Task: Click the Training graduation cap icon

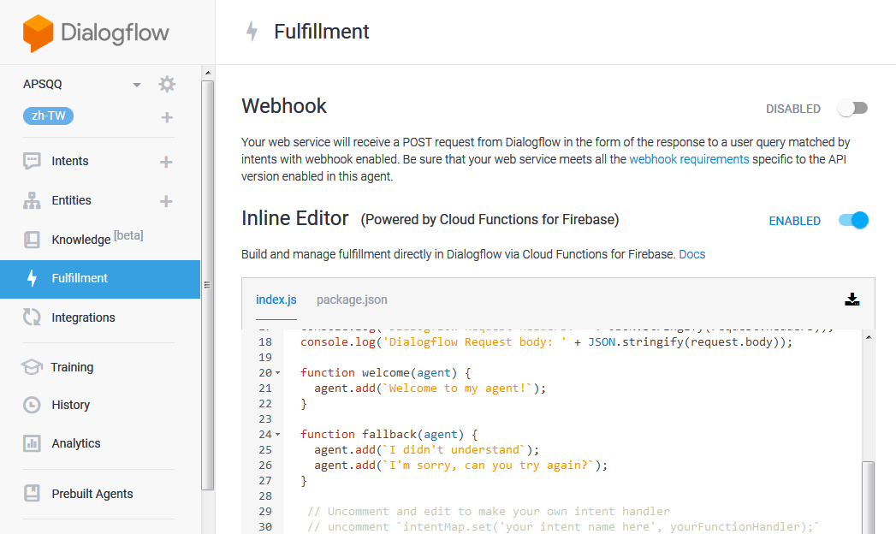Action: pyautogui.click(x=32, y=366)
